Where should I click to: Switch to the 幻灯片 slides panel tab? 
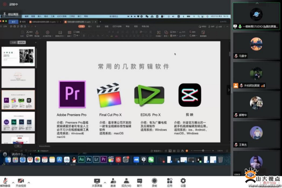pos(22,43)
